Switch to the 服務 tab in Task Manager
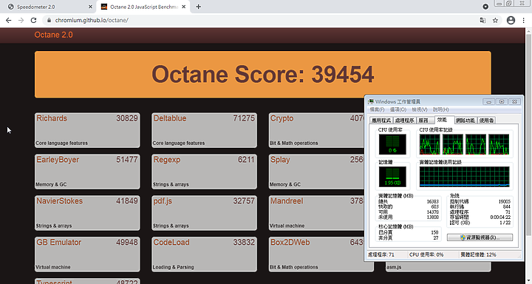The image size is (532, 284). (425, 121)
